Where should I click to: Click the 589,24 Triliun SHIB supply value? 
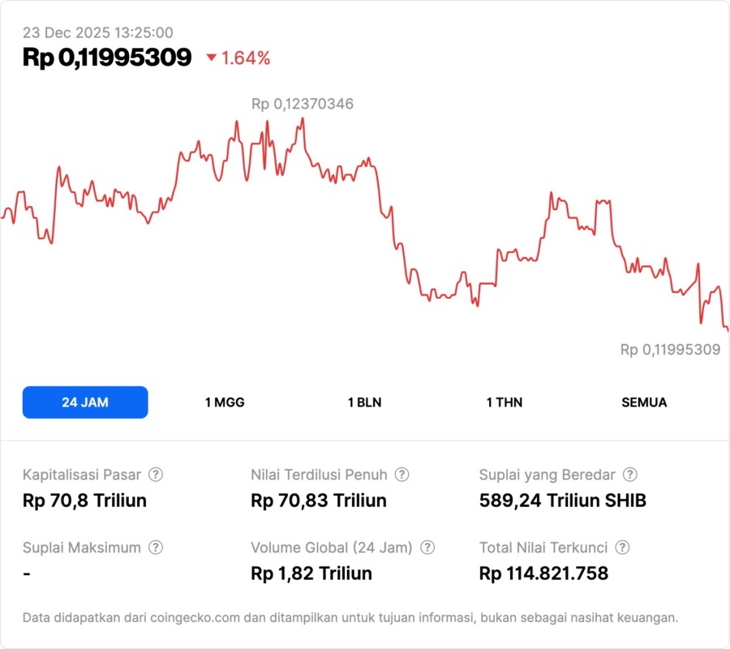[x=563, y=501]
